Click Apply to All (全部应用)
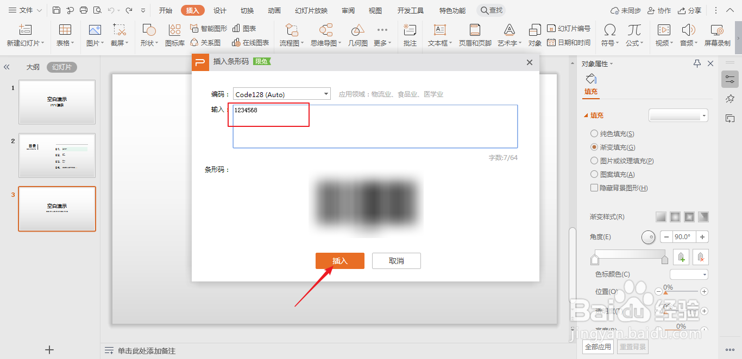Screen dimensions: 742x359 coord(598,347)
